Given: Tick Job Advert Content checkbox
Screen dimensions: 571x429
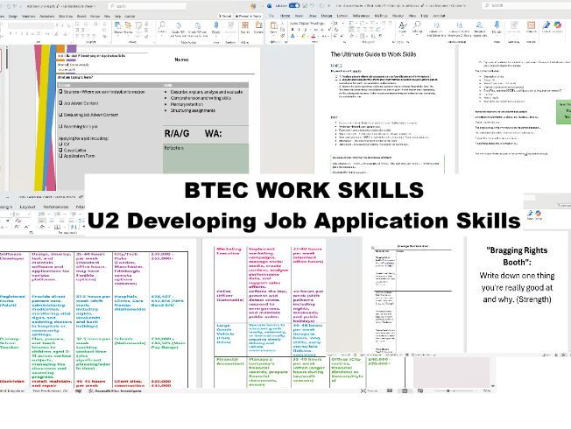Looking at the screenshot, I should 60,103.
